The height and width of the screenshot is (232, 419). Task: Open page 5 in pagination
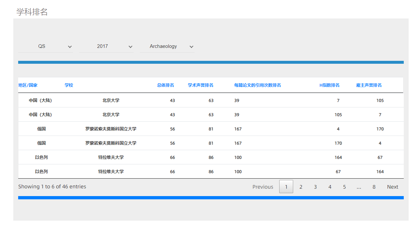344,187
